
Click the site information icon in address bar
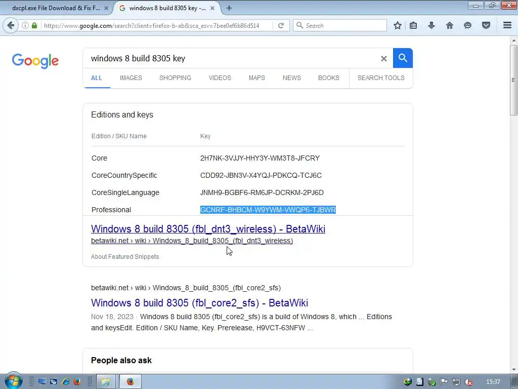tap(25, 25)
